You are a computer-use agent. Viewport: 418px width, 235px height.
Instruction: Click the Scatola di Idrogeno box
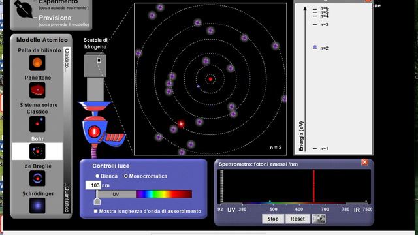[x=95, y=65]
